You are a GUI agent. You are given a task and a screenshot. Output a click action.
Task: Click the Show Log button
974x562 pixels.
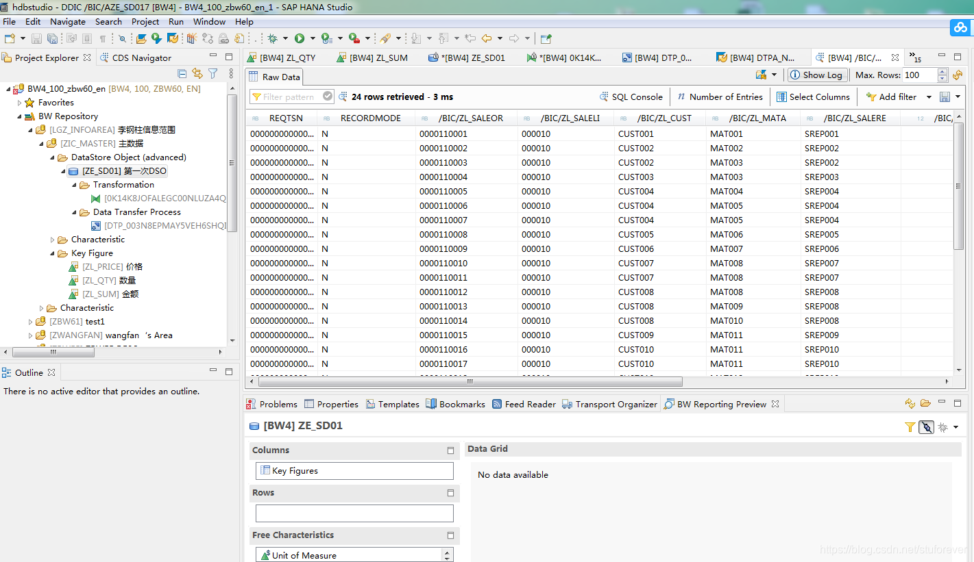pyautogui.click(x=816, y=75)
